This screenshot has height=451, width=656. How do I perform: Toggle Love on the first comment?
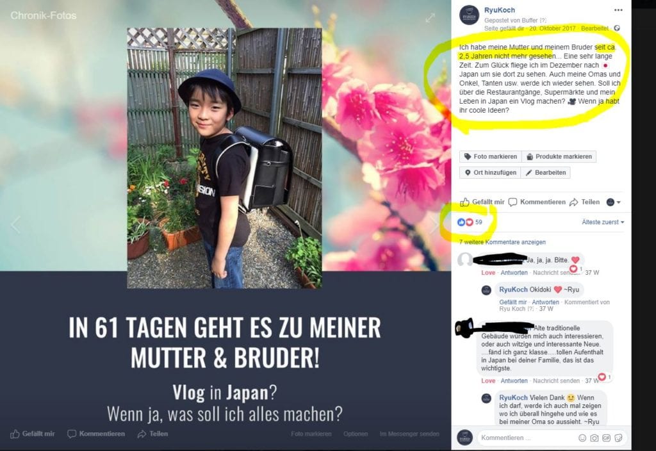pyautogui.click(x=488, y=272)
